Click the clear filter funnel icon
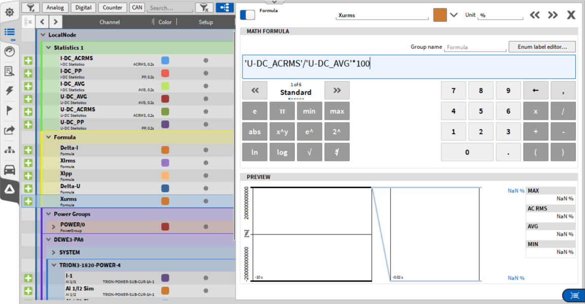 point(204,8)
